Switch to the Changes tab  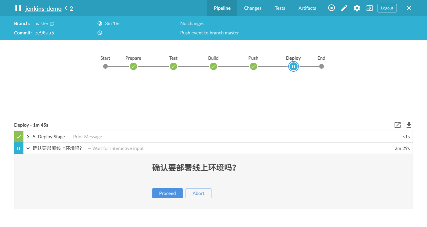point(253,8)
